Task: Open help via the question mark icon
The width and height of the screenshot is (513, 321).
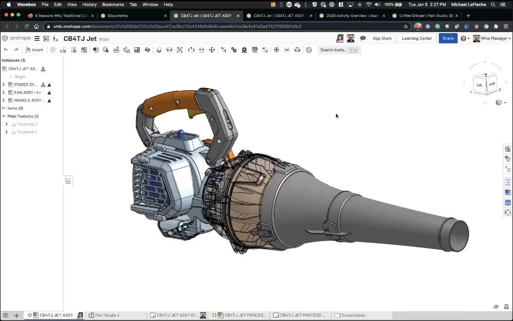Action: coord(462,38)
